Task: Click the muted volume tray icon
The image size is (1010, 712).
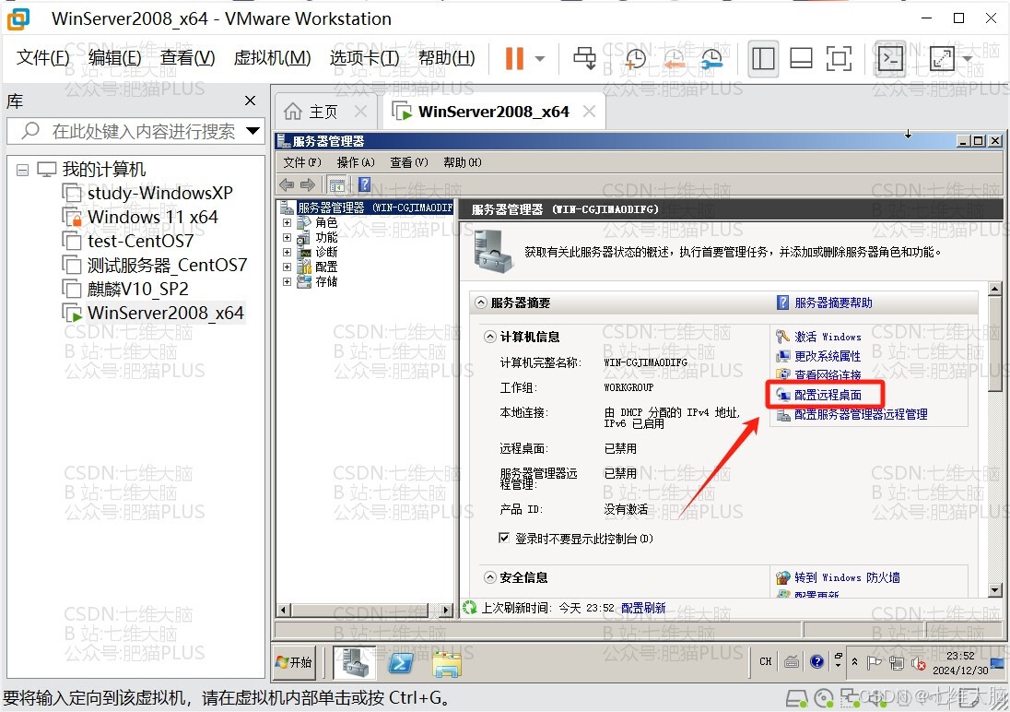Action: pyautogui.click(x=919, y=662)
